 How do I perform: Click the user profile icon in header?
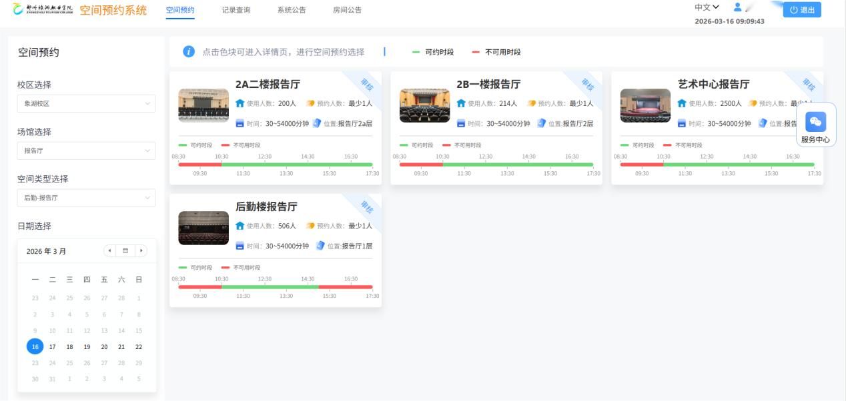coord(738,8)
